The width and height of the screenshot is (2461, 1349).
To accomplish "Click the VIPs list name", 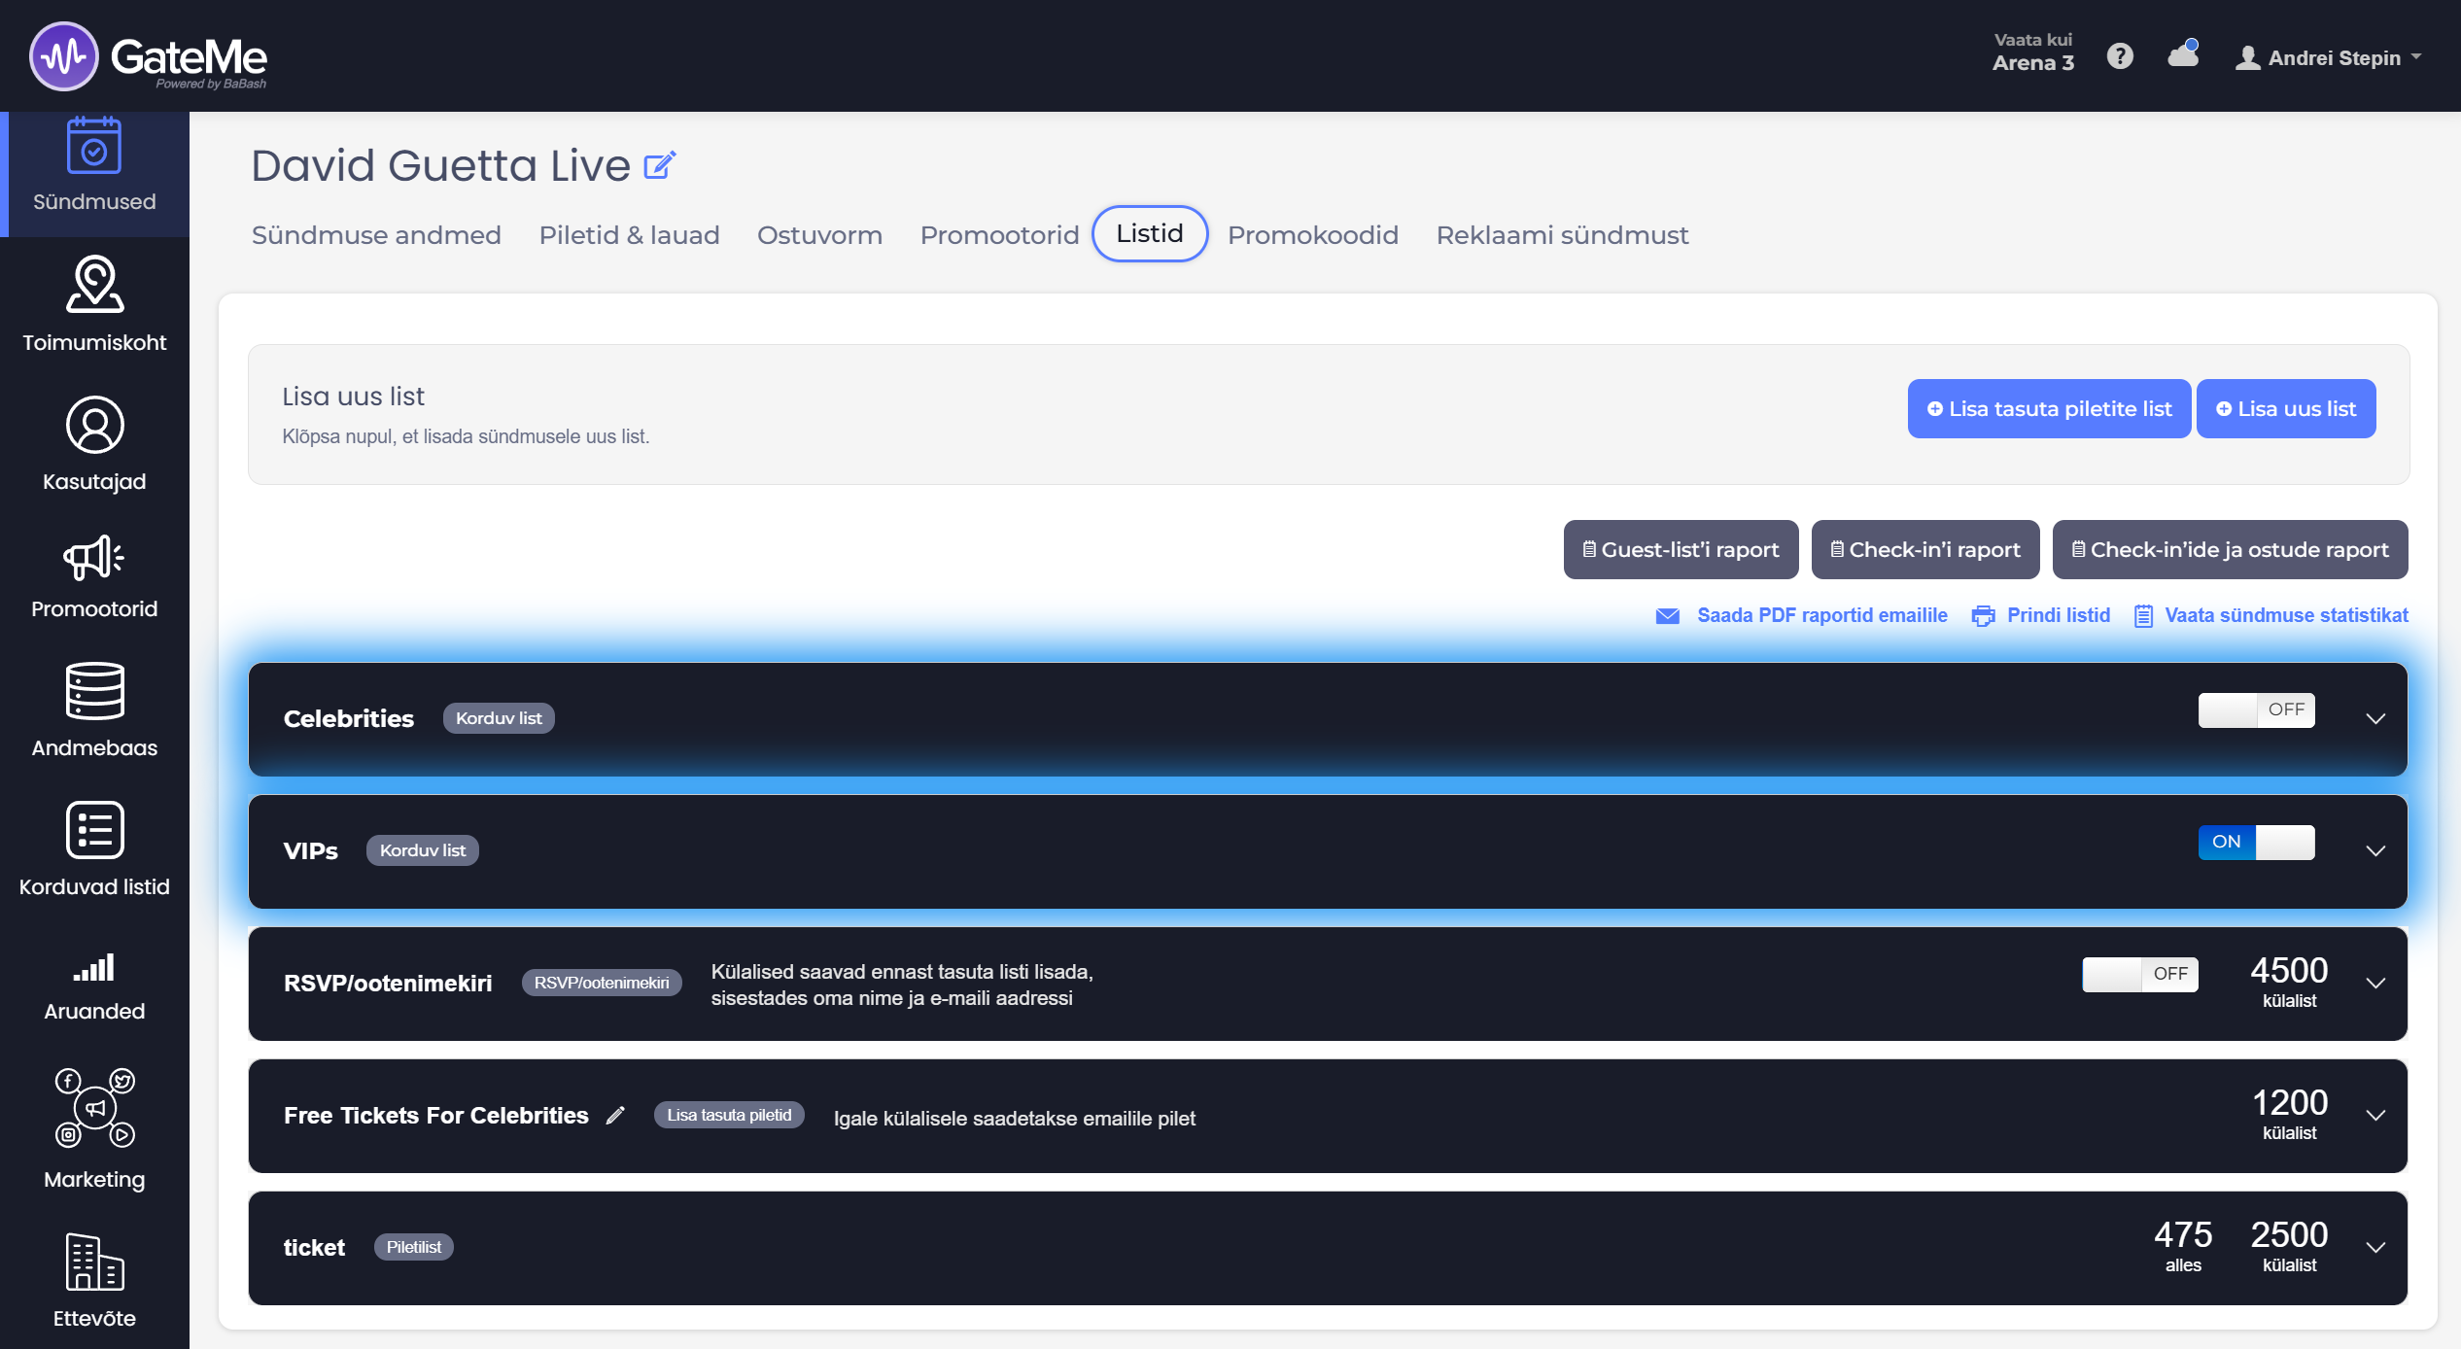I will pos(311,851).
